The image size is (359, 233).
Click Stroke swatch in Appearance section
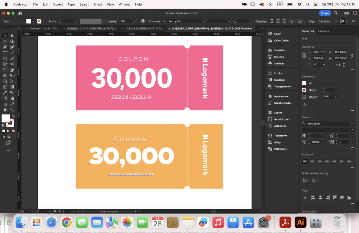(304, 90)
